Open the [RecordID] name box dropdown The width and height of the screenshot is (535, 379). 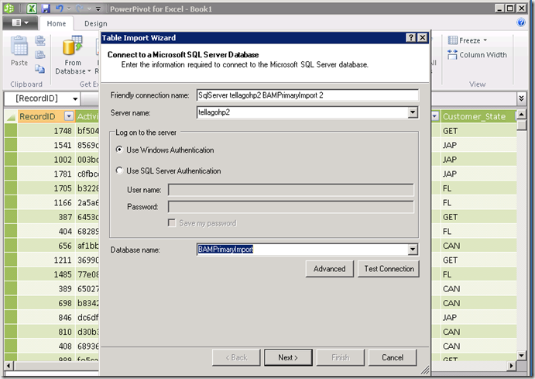(x=75, y=99)
